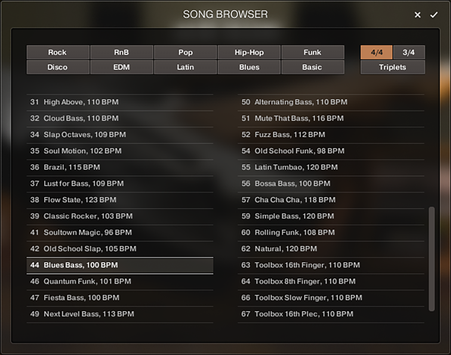Filter songs by the RnB genre

121,52
